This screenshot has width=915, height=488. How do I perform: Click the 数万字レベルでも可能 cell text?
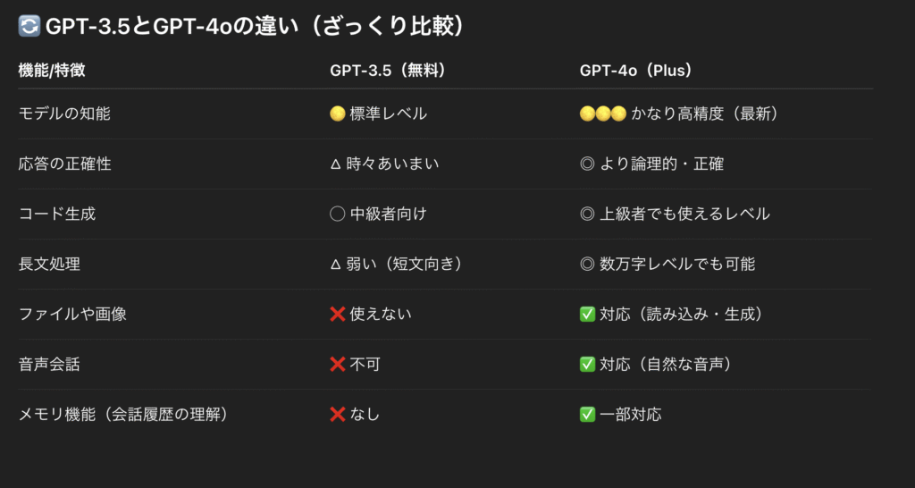(677, 265)
